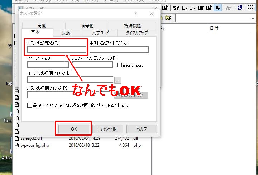The width and height of the screenshot is (258, 175).
Task: Switch to the 文字コード tab
Action: pos(100,33)
